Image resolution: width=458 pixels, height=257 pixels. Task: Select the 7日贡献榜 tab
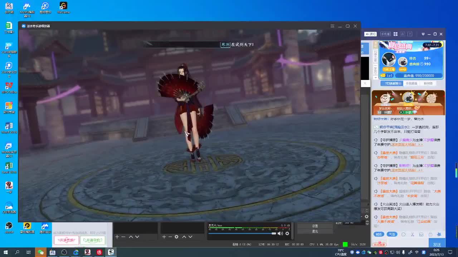tap(391, 83)
